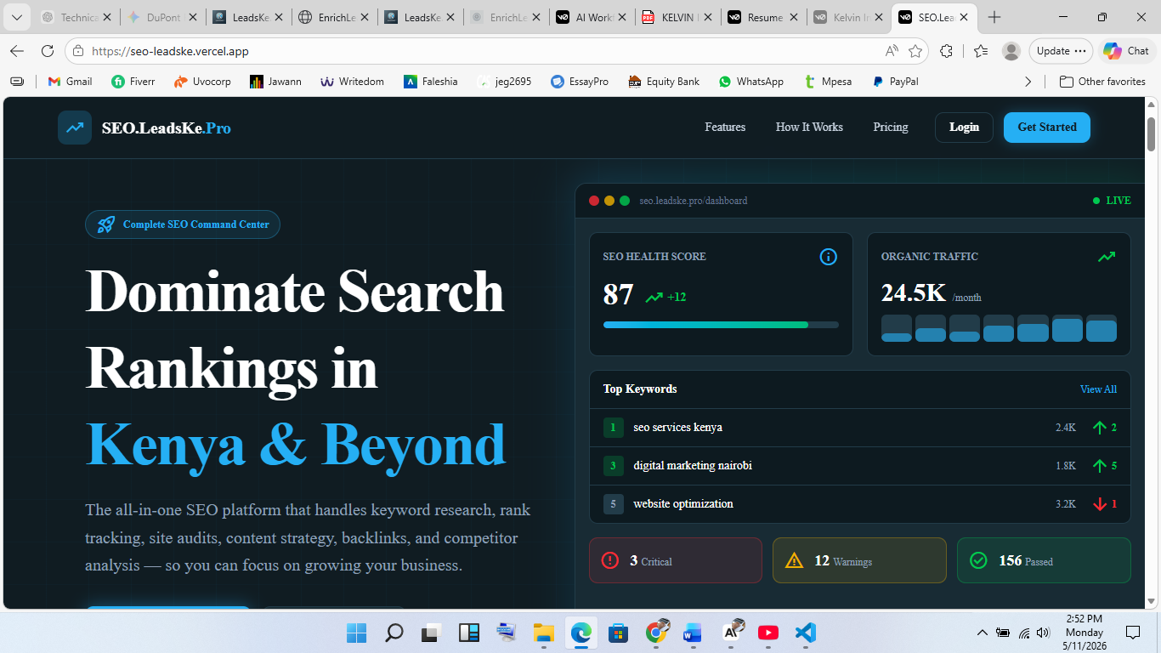Image resolution: width=1161 pixels, height=653 pixels.
Task: Open Copilot Chat in the browser toolbar
Action: coord(1126,51)
